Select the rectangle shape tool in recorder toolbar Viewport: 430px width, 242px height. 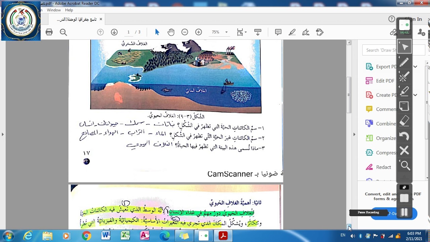pos(404,106)
